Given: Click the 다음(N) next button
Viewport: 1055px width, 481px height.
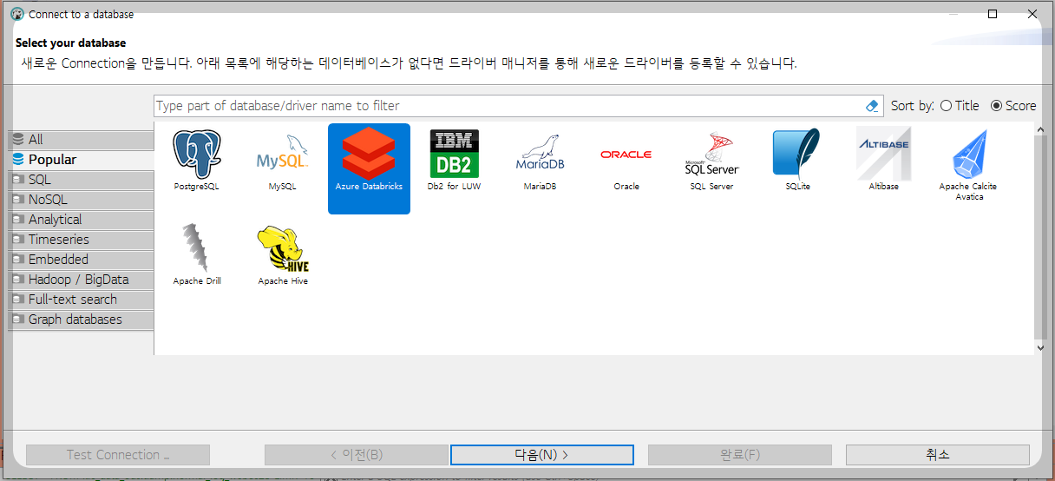Looking at the screenshot, I should [x=542, y=455].
